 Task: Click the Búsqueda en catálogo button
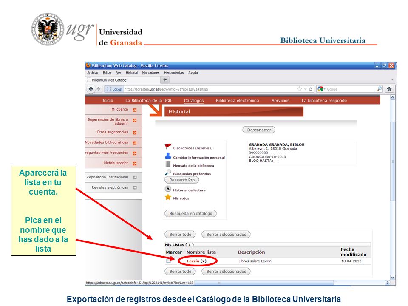[x=191, y=213]
